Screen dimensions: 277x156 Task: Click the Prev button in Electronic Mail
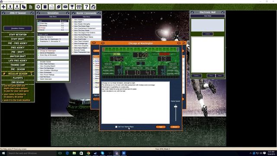click(x=211, y=75)
